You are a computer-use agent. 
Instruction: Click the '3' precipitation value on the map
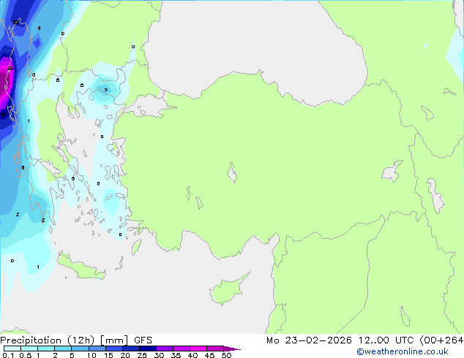[105, 89]
